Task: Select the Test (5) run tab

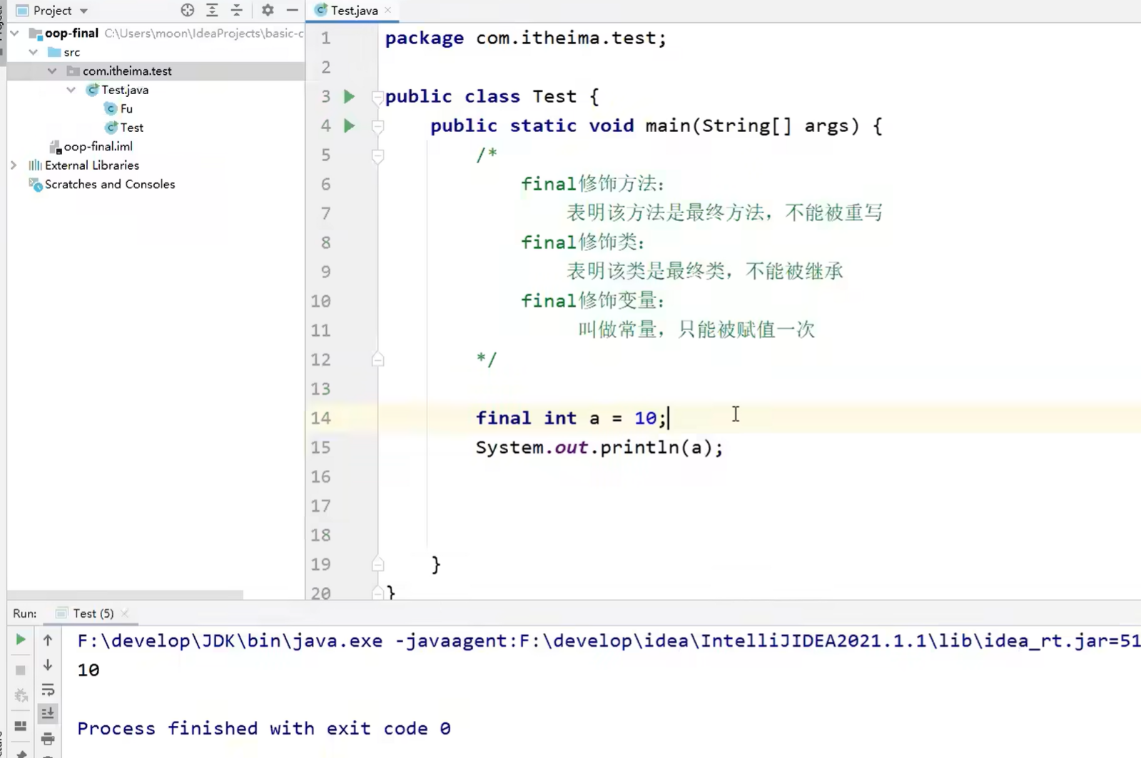Action: pyautogui.click(x=93, y=613)
